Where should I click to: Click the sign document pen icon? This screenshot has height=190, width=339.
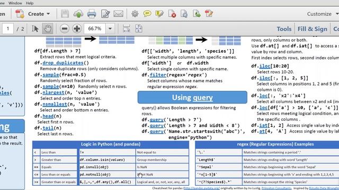click(105, 14)
